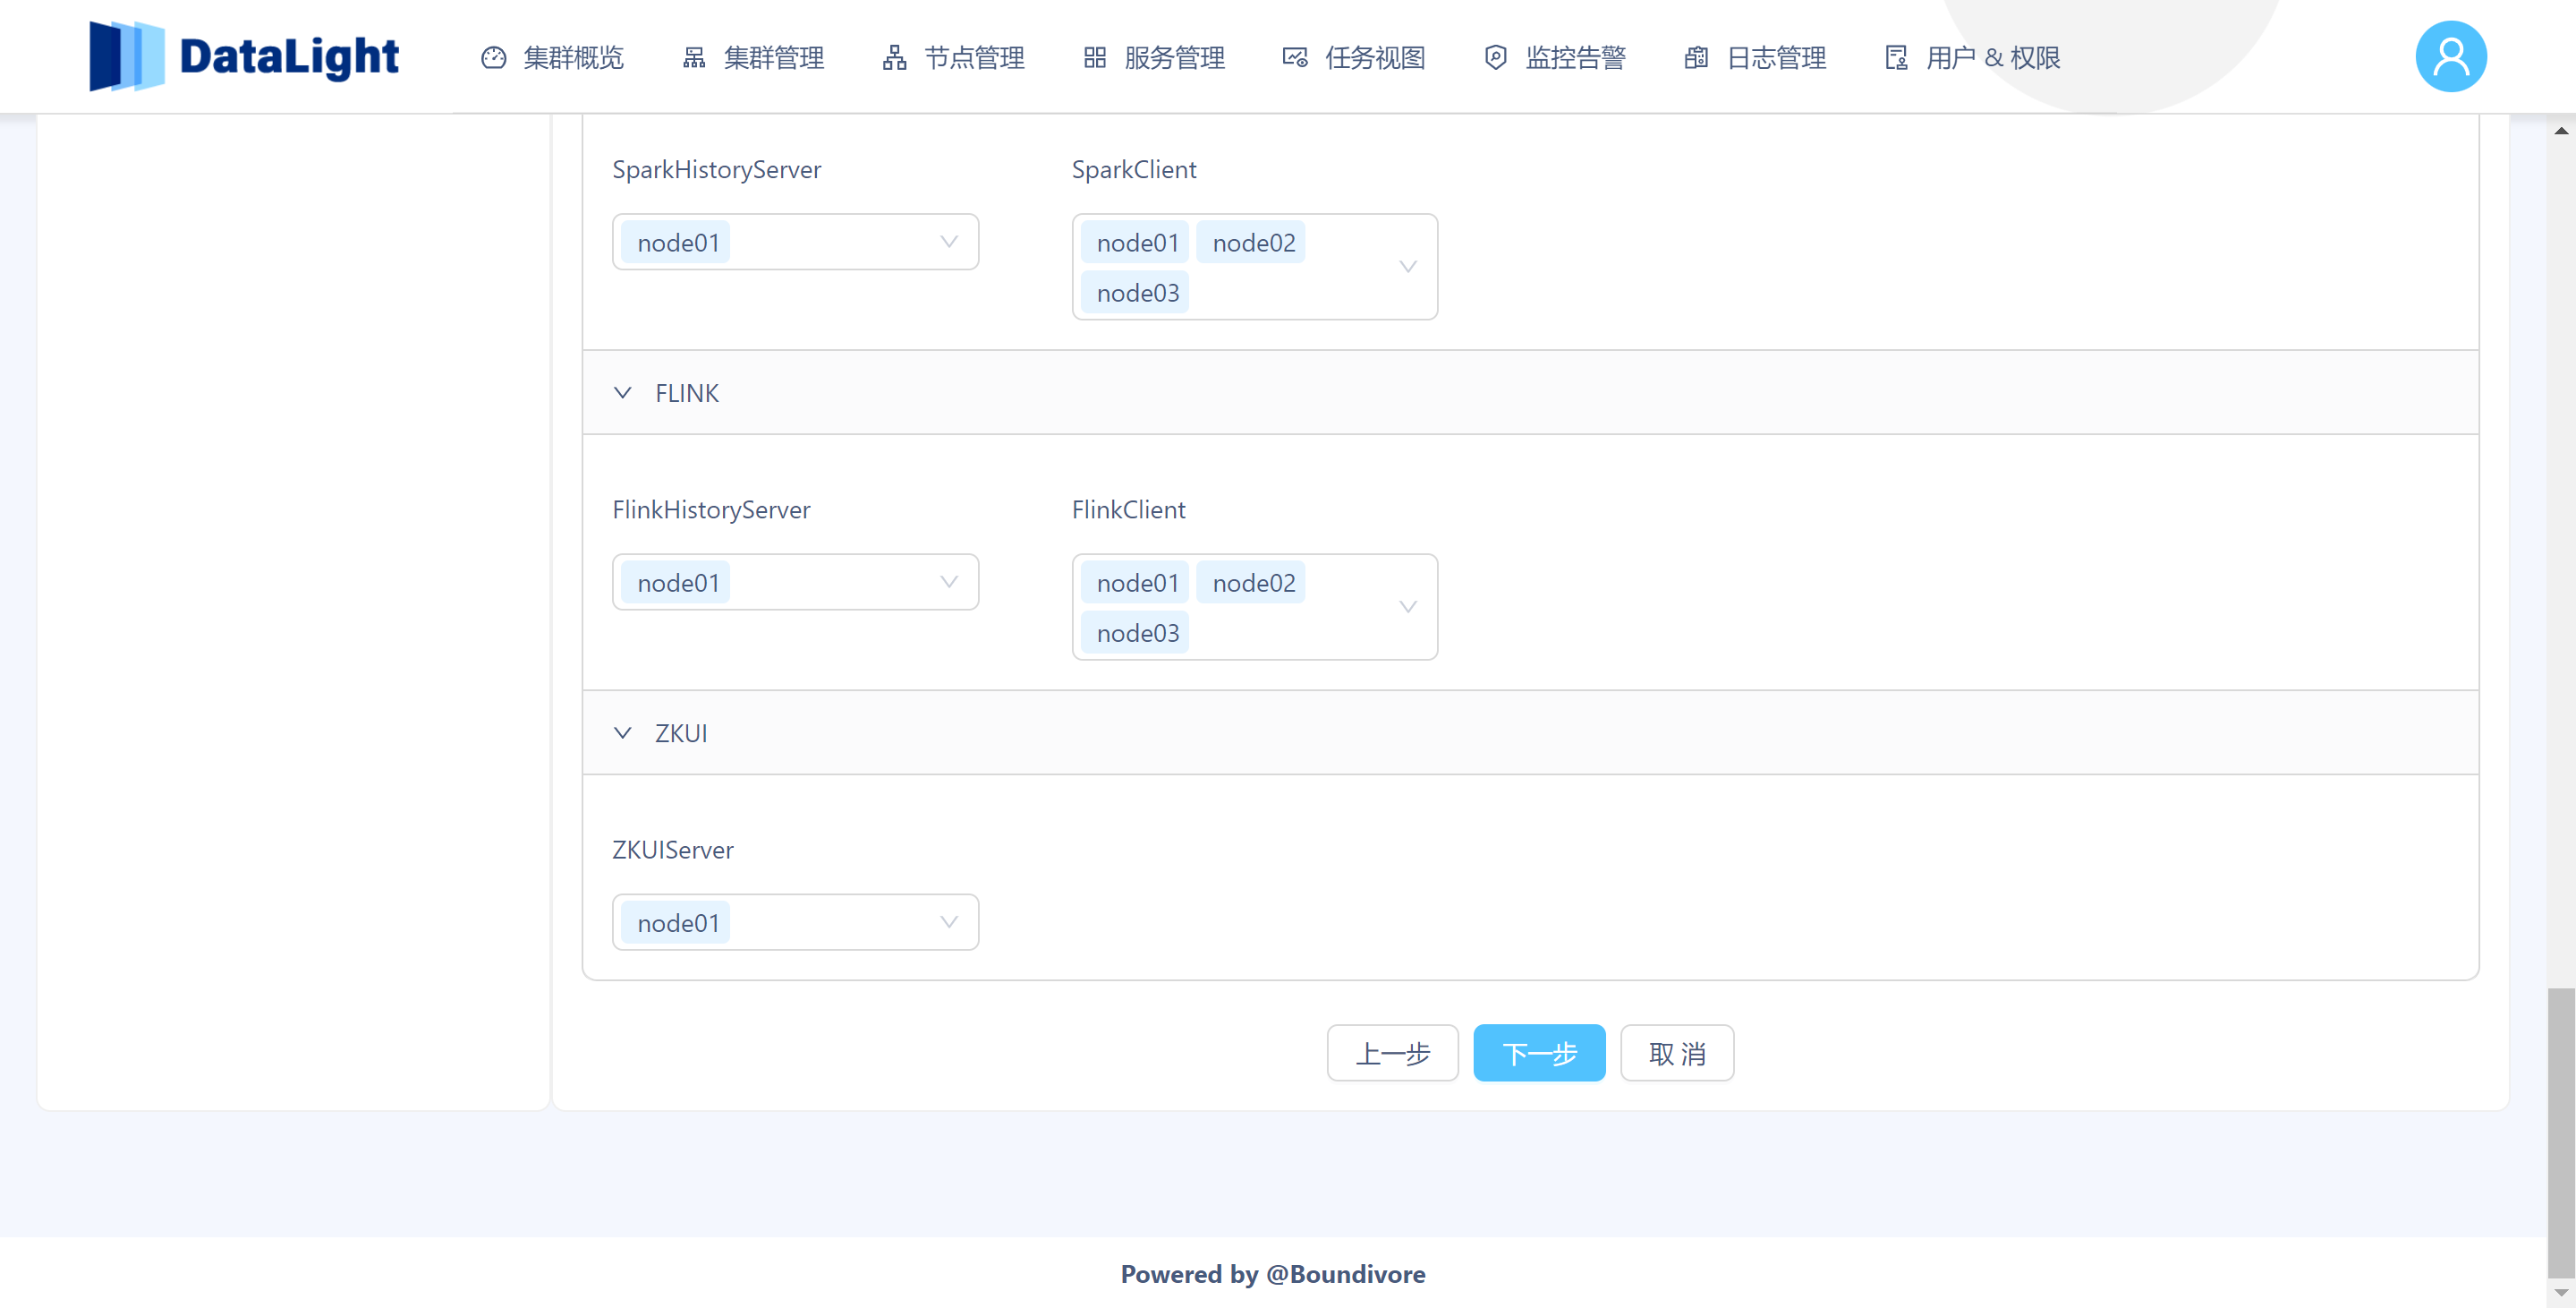Open the FlinkHistoryServer node dropdown

pos(795,583)
